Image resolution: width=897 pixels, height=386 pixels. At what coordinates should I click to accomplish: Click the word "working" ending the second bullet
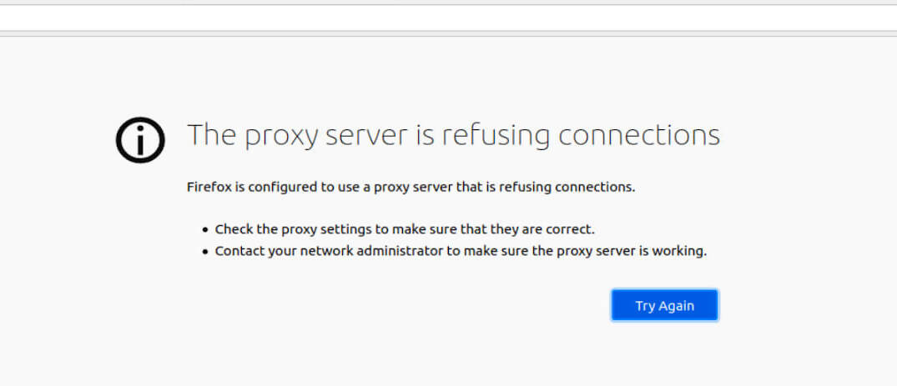682,251
